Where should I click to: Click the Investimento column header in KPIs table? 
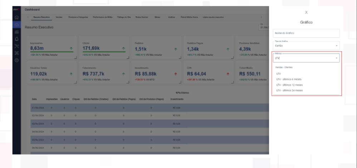tap(177, 99)
